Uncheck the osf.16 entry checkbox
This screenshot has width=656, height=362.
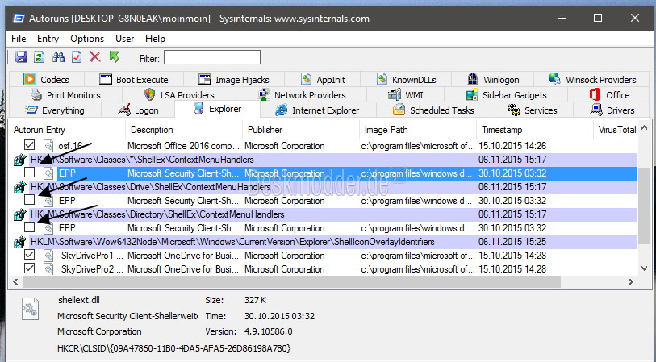point(29,145)
